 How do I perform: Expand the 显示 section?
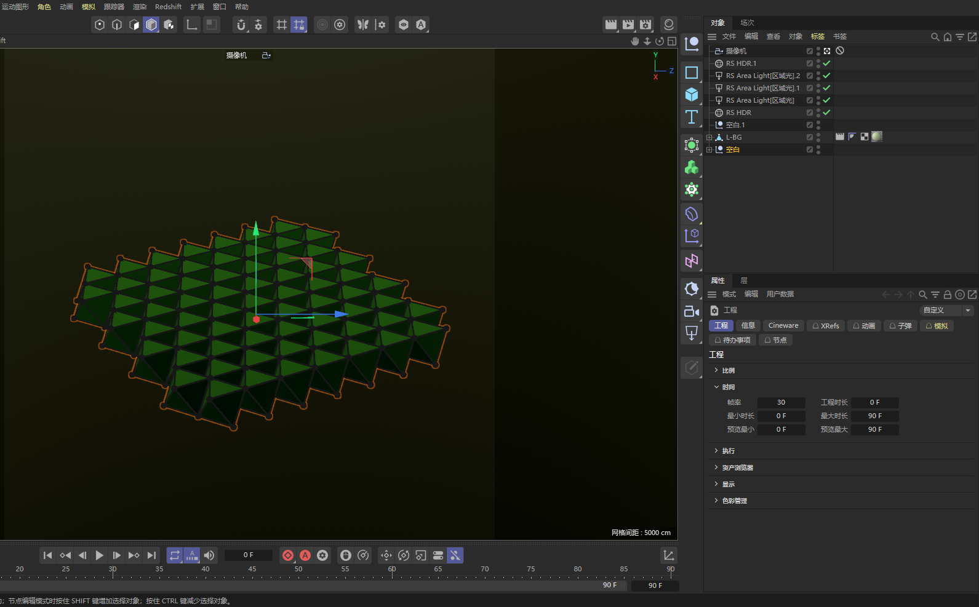pyautogui.click(x=716, y=484)
